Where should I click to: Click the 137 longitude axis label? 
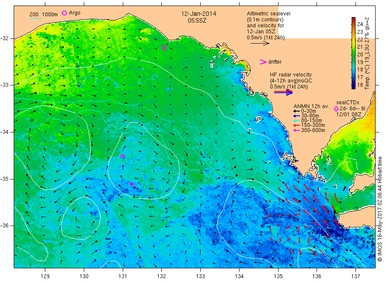356,276
